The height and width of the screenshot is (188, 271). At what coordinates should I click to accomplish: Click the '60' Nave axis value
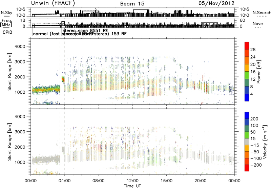click(x=243, y=20)
